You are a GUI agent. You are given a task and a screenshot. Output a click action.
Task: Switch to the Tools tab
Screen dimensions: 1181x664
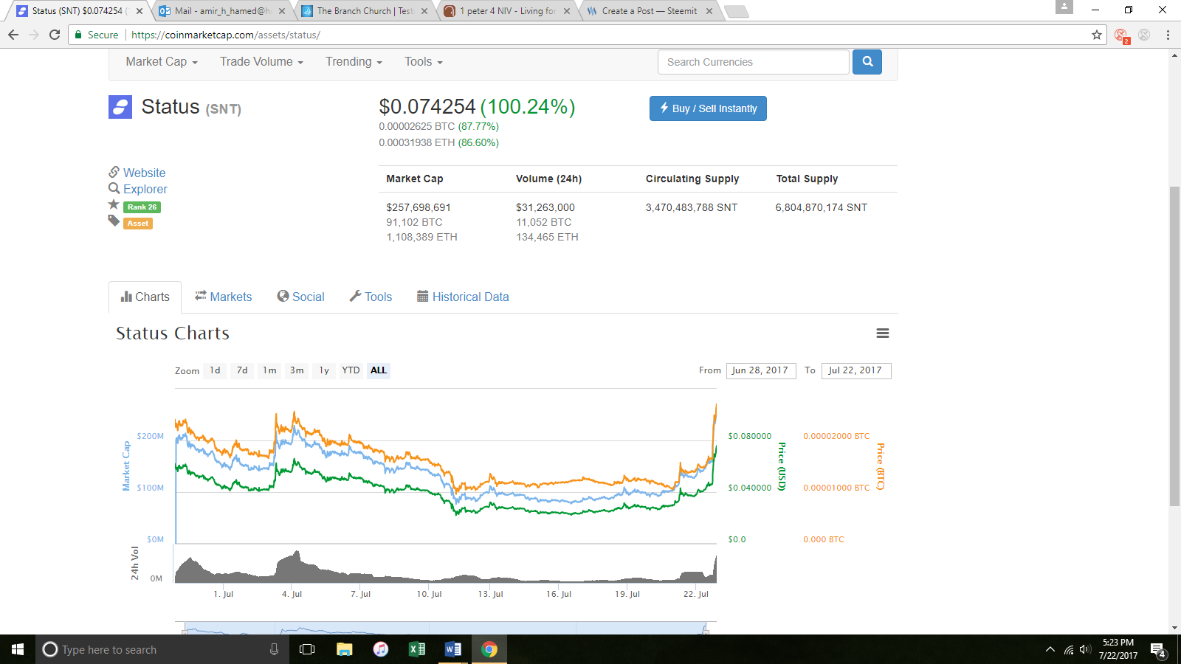pyautogui.click(x=371, y=297)
